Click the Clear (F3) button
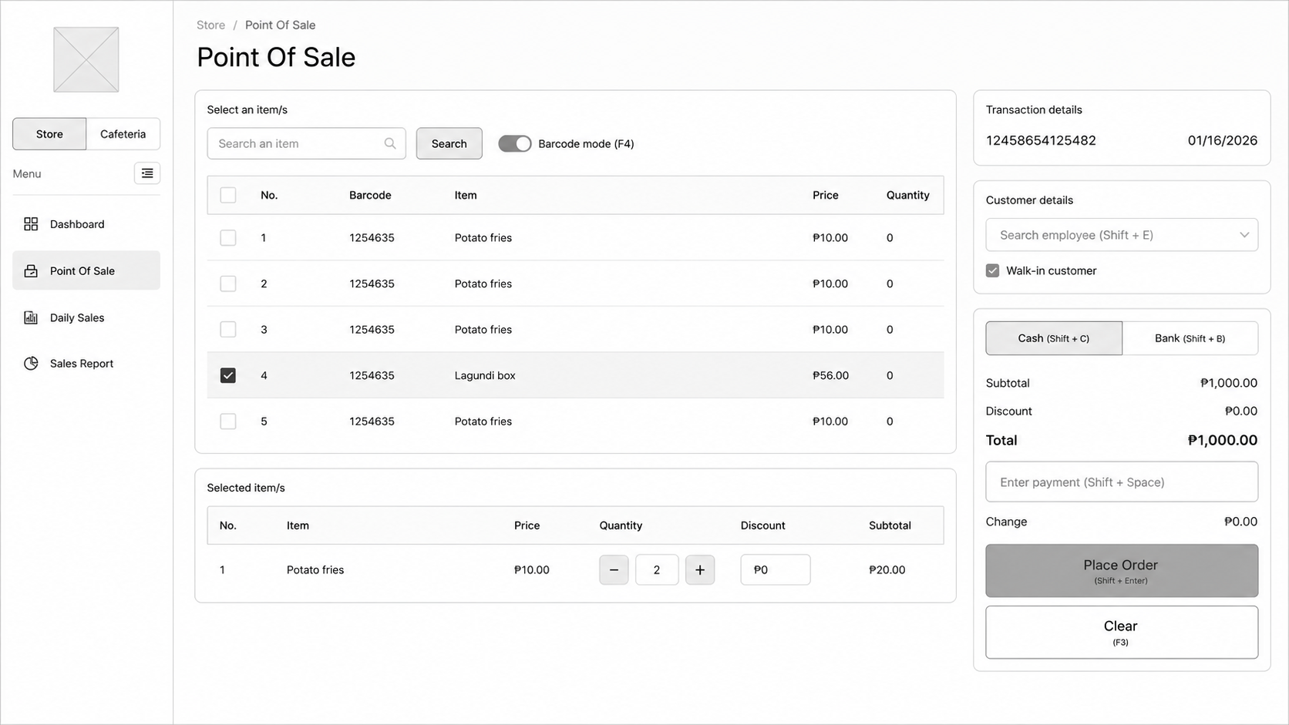 (x=1122, y=633)
